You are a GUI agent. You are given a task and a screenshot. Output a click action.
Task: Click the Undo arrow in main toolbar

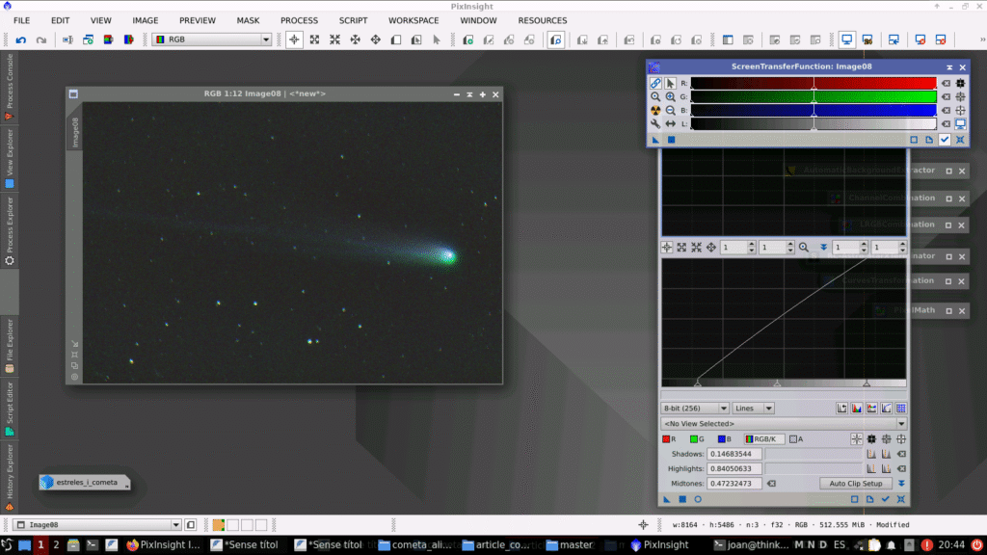(x=20, y=40)
